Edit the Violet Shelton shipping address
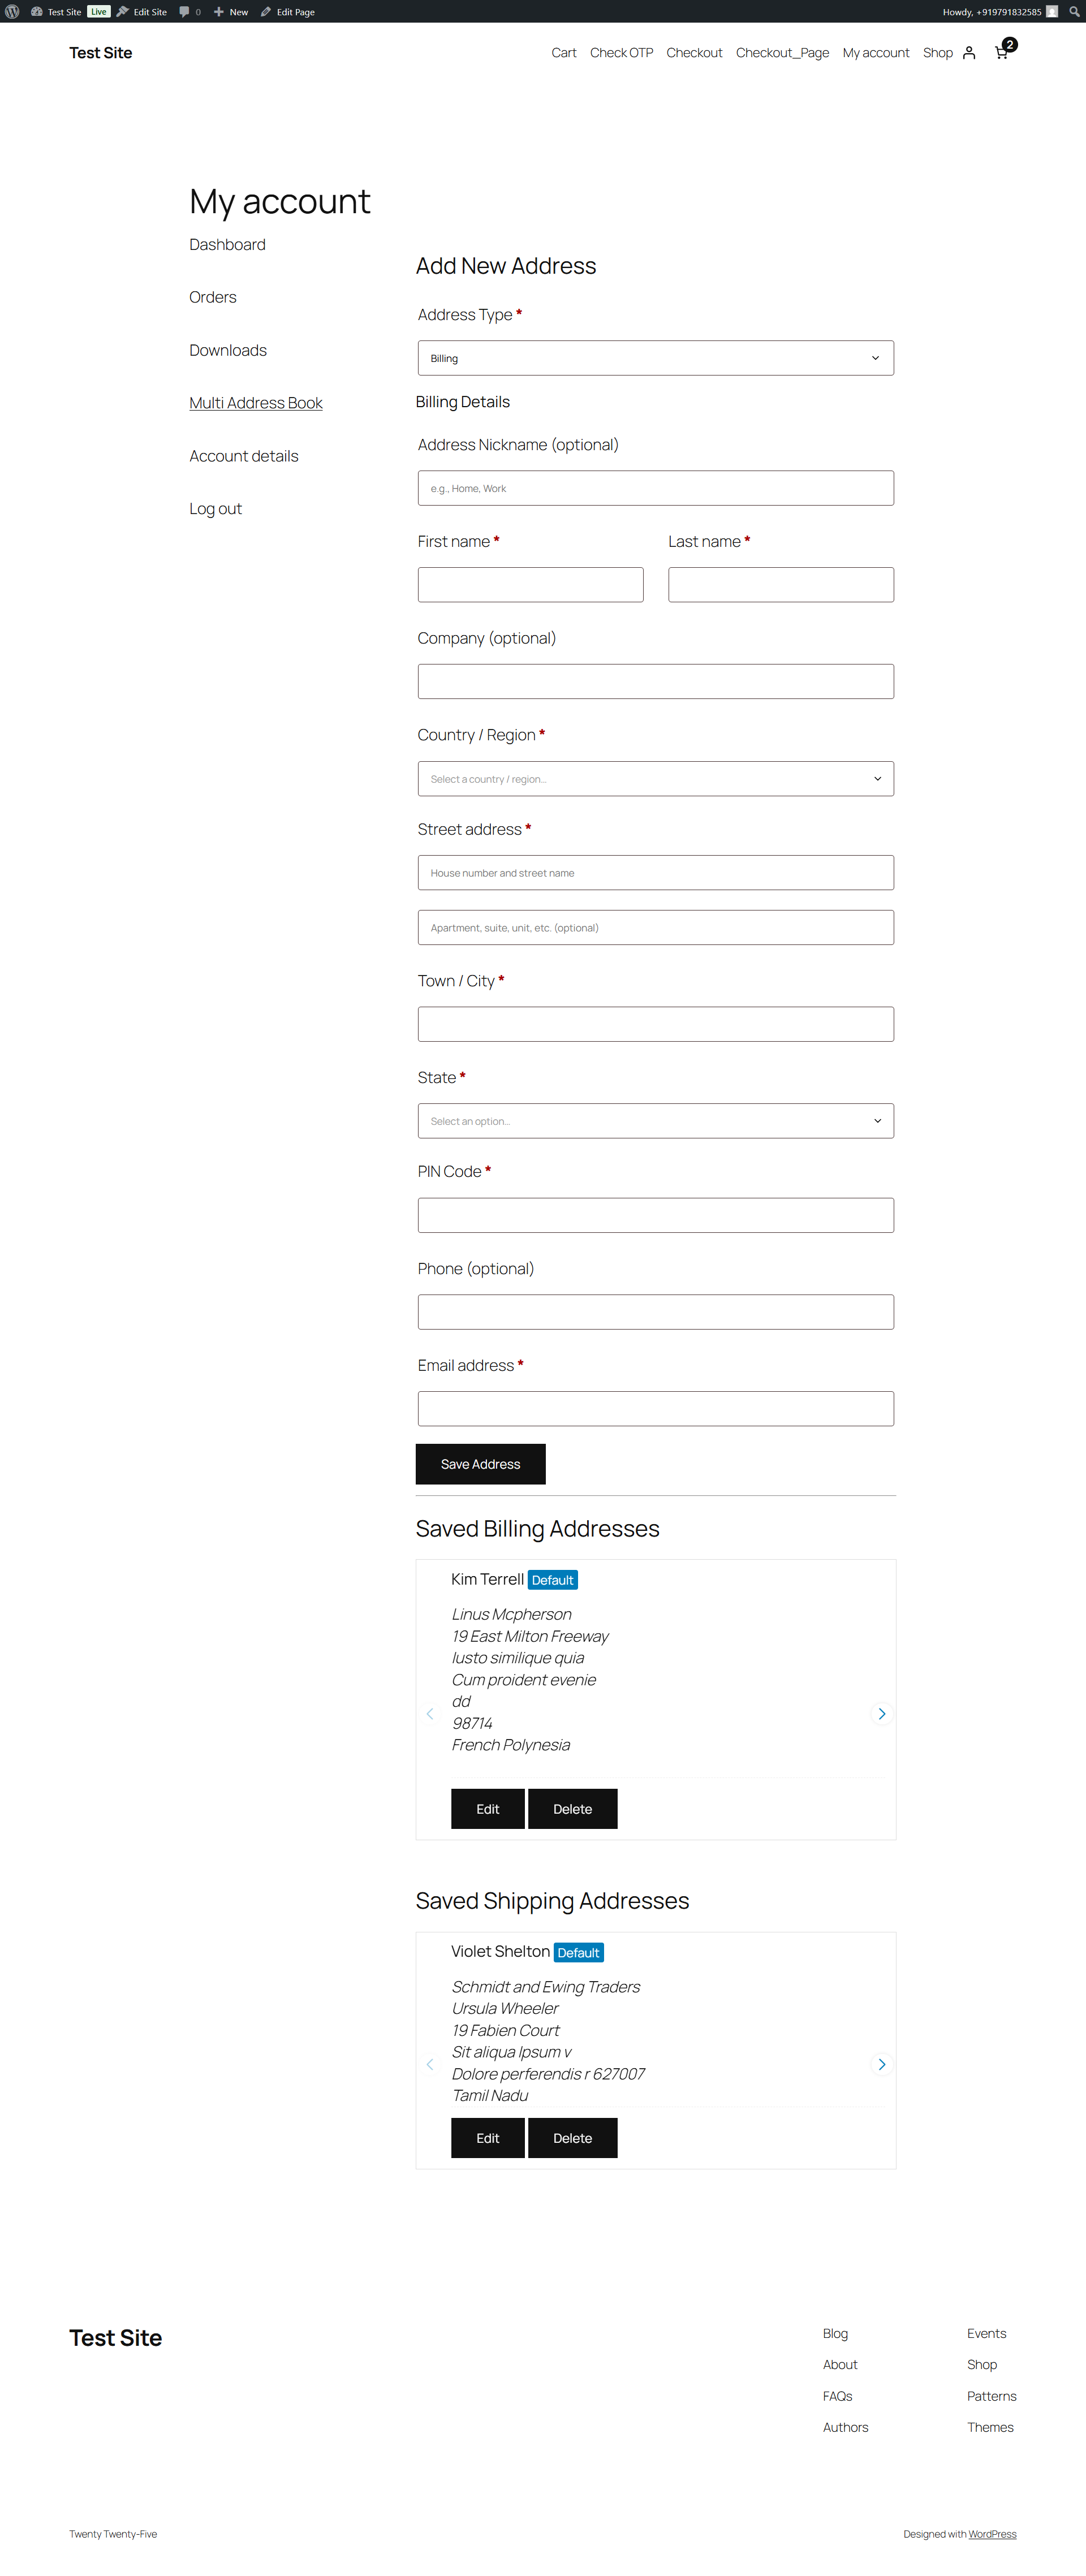Image resolution: width=1086 pixels, height=2576 pixels. (487, 2138)
